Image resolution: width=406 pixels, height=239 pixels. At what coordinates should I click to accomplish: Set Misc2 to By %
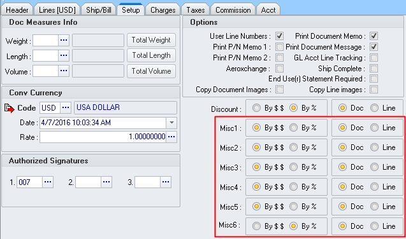[293, 147]
